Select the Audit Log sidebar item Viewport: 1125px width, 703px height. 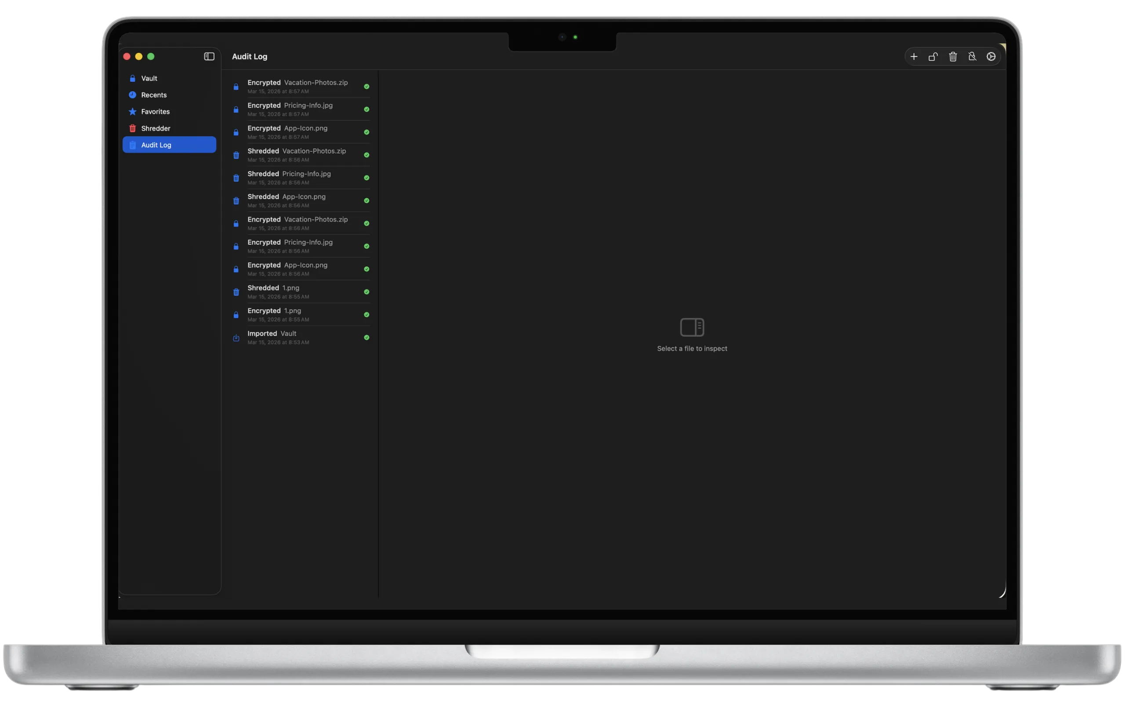coord(156,145)
